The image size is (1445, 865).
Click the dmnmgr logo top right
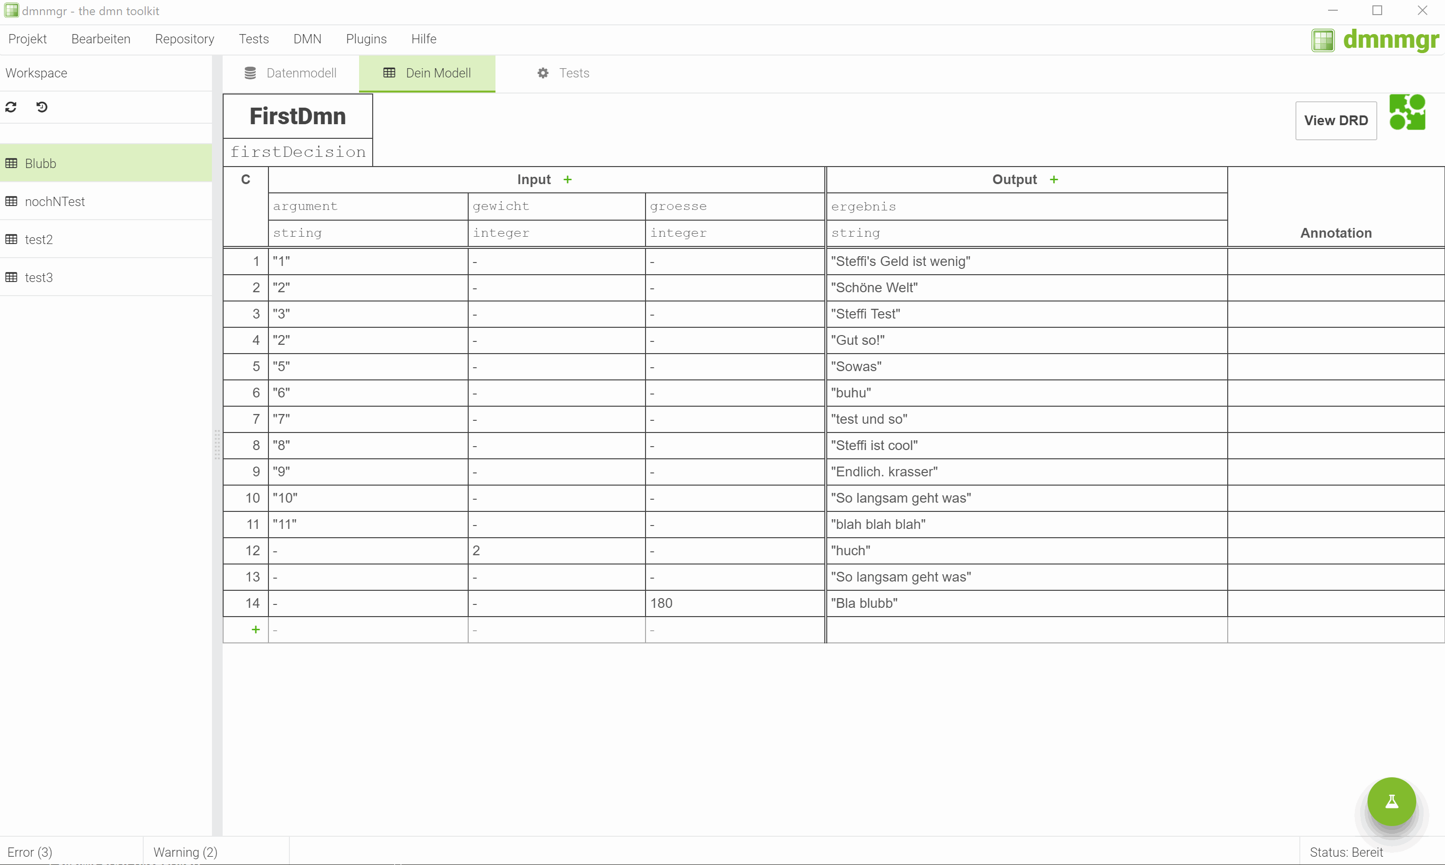(x=1375, y=39)
